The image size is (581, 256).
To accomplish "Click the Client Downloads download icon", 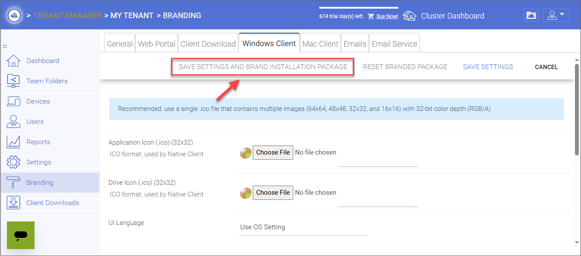I will 13,203.
